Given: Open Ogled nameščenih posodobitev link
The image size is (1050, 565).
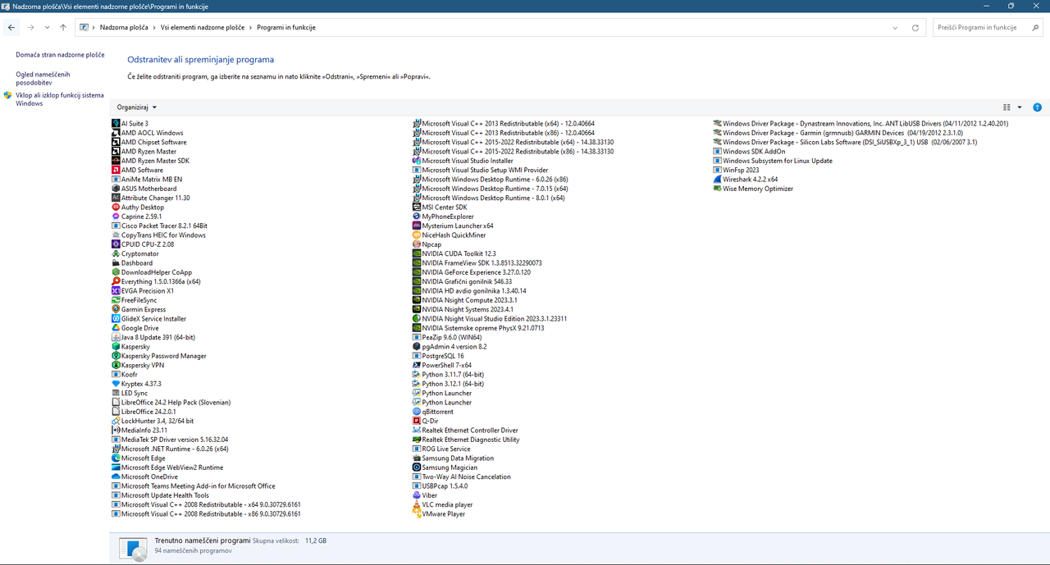Looking at the screenshot, I should pyautogui.click(x=43, y=79).
